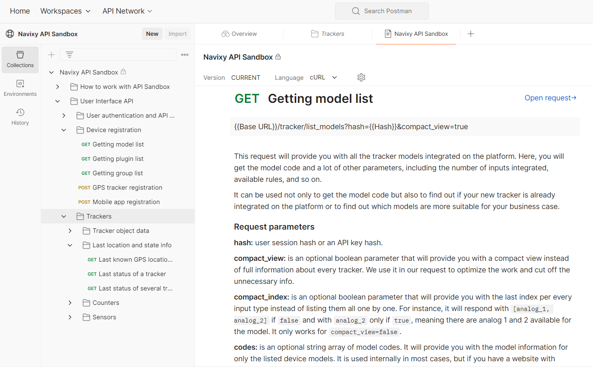
Task: Switch to the Trackers tab
Action: (328, 34)
